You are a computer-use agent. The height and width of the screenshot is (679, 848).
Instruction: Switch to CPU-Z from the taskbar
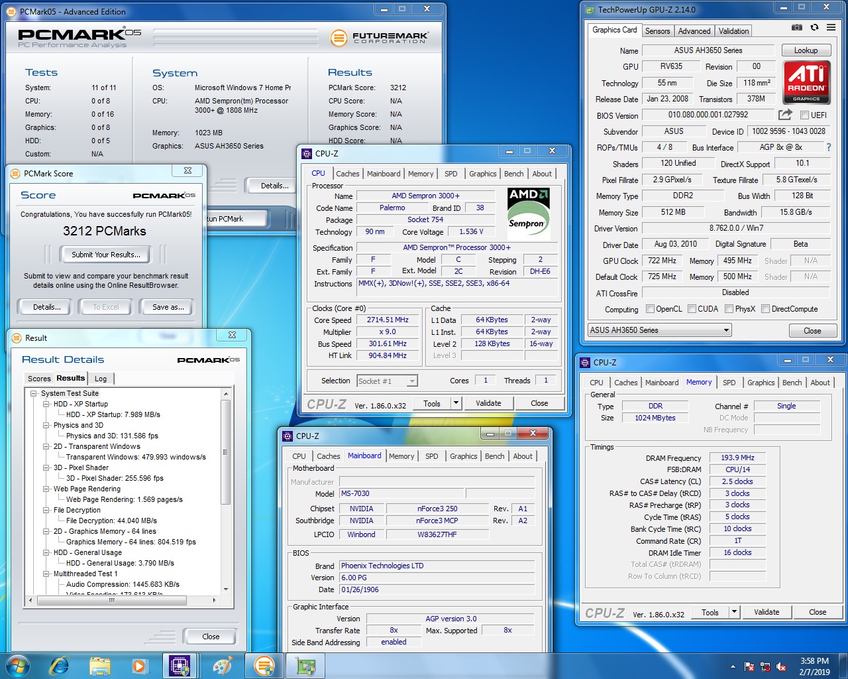click(x=180, y=666)
